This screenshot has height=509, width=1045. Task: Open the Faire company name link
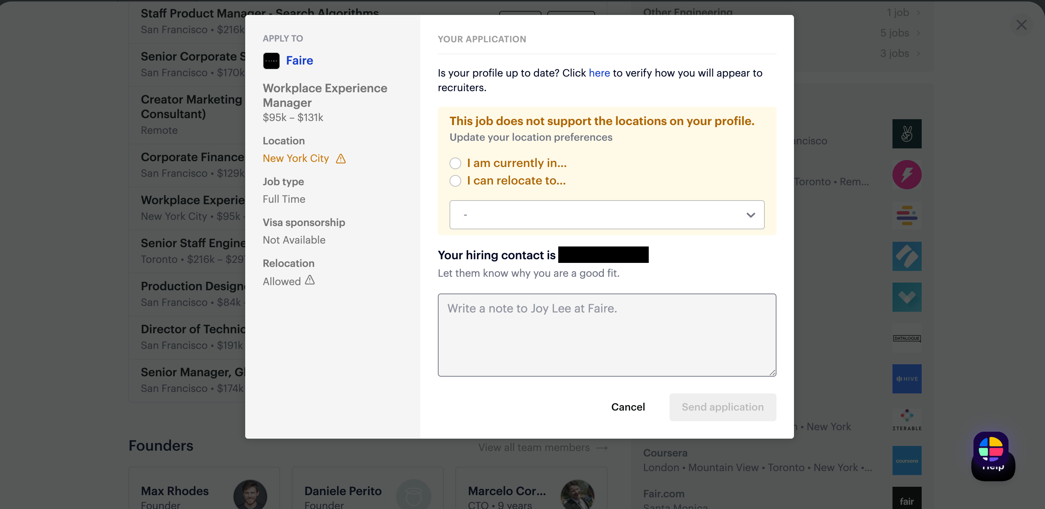(300, 61)
